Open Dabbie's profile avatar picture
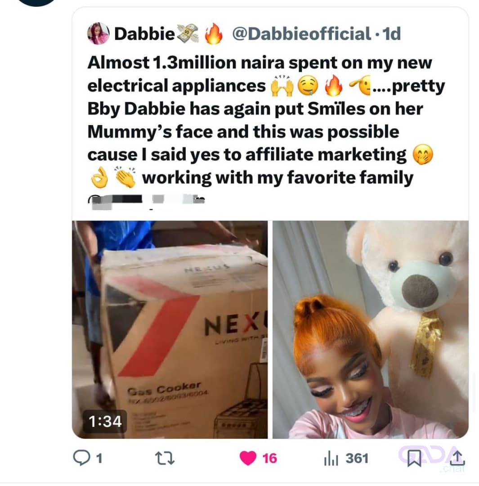Screen dimensions: 479x486 coord(98,33)
